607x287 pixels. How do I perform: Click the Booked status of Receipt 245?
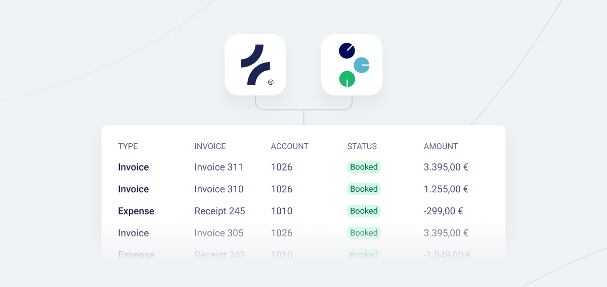(x=364, y=211)
